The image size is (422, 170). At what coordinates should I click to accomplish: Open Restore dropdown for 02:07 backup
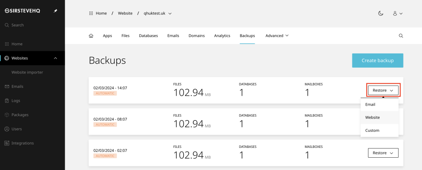[383, 153]
